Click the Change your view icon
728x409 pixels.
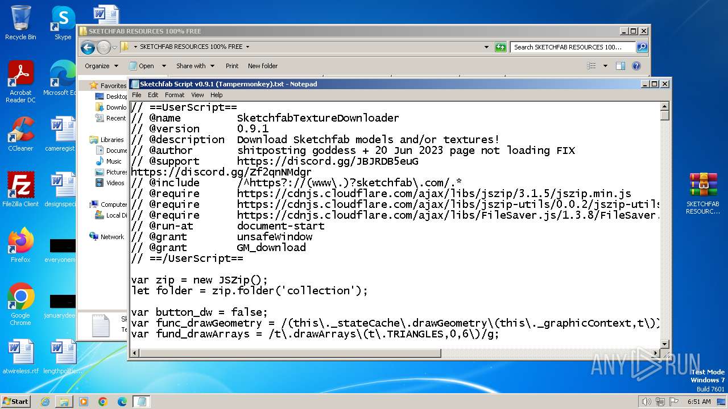[x=591, y=66]
